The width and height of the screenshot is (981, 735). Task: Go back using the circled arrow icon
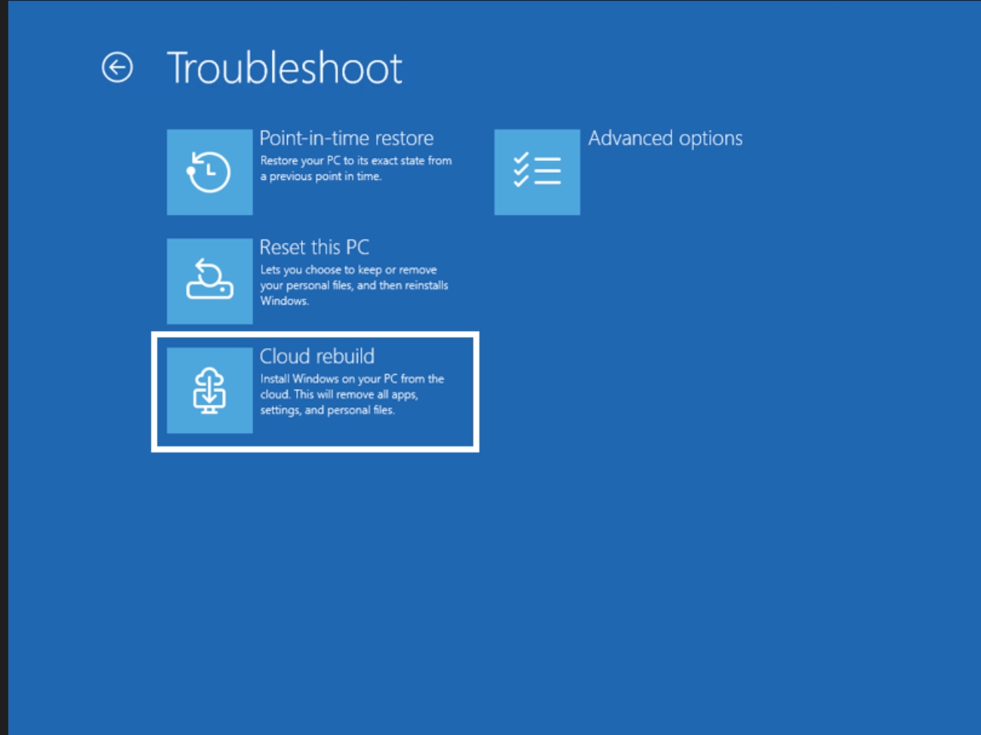point(117,68)
